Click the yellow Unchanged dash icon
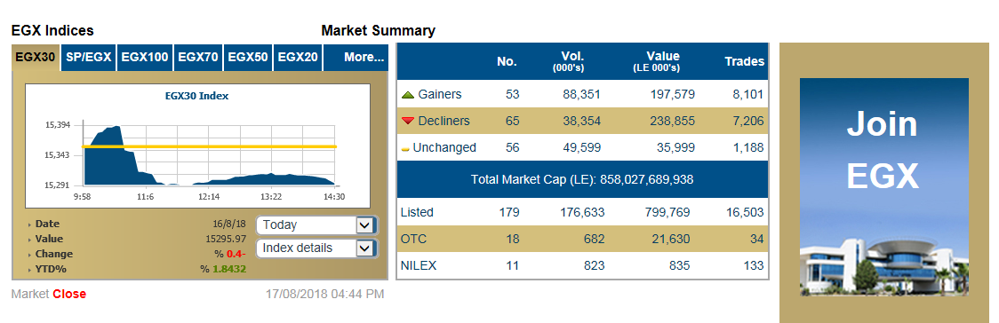The width and height of the screenshot is (999, 323). pyautogui.click(x=404, y=149)
